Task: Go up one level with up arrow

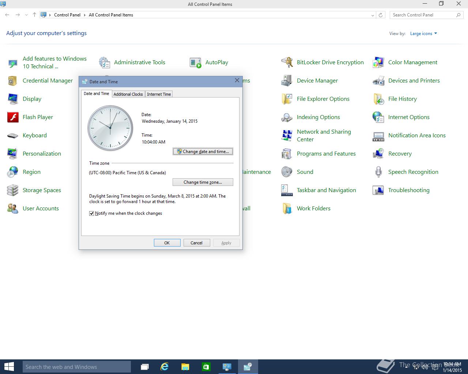Action: tap(34, 15)
